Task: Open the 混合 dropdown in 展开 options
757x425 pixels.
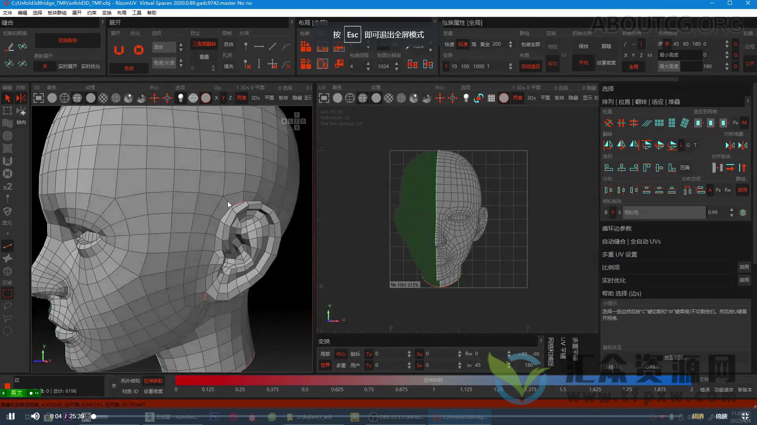Action: [164, 47]
